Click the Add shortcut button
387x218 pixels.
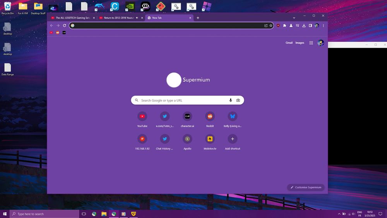[233, 142]
